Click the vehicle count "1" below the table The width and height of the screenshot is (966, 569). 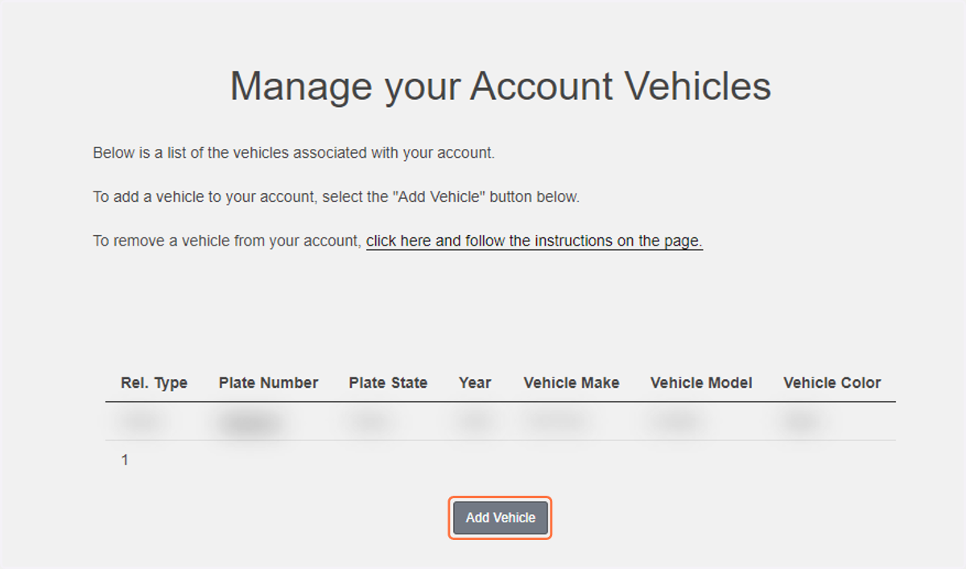(x=125, y=460)
